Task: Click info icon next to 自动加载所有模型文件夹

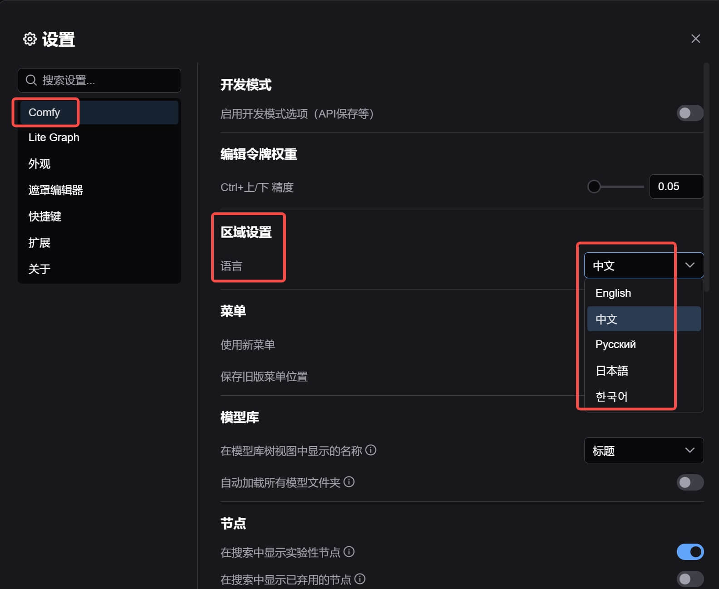Action: 349,482
